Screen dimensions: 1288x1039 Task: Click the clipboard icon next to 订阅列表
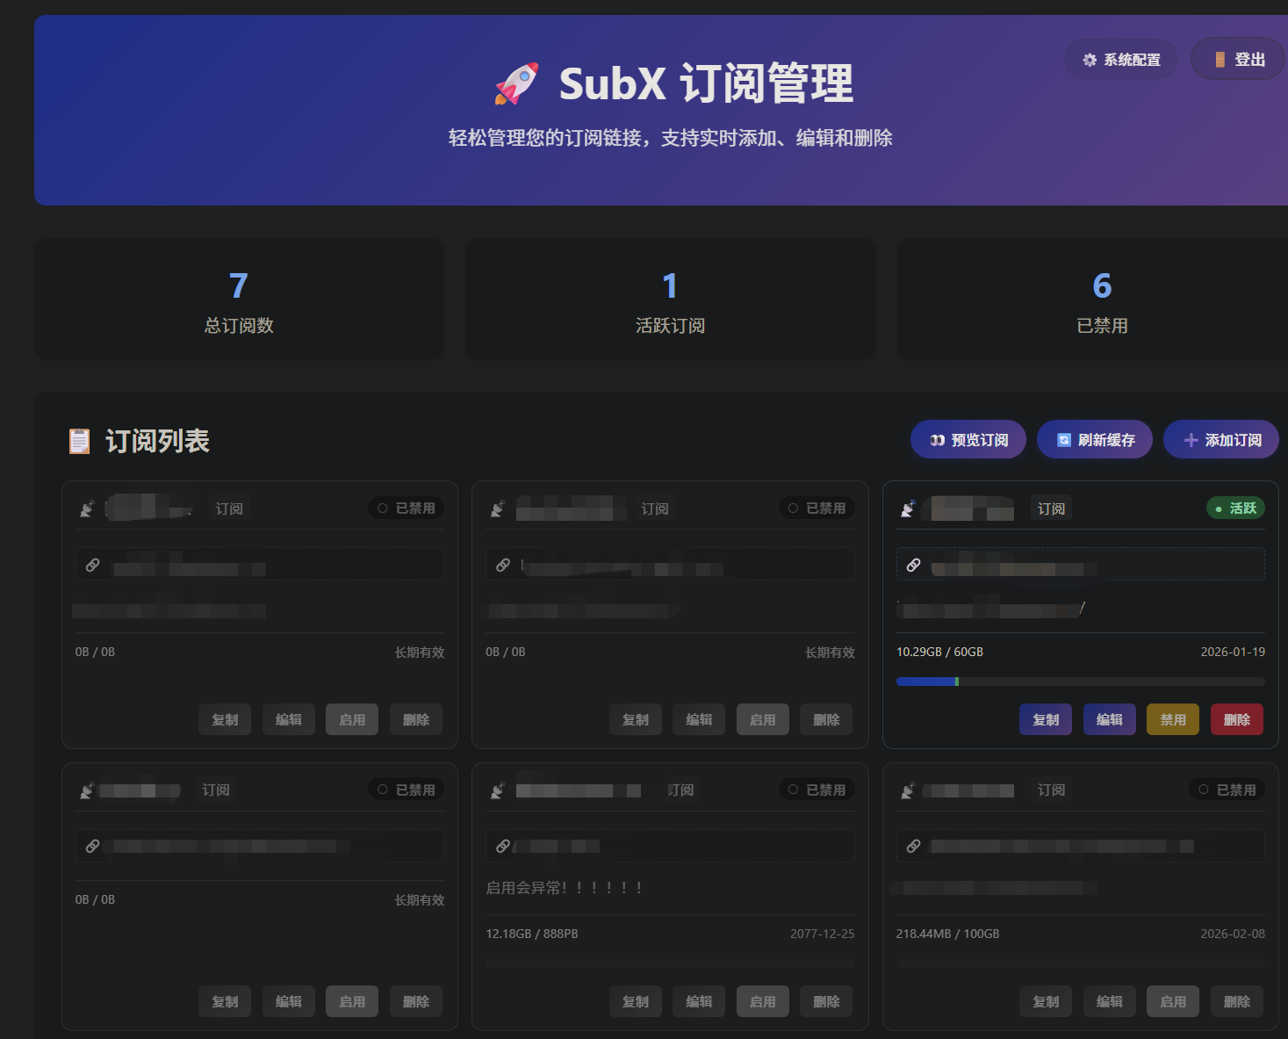(x=80, y=441)
